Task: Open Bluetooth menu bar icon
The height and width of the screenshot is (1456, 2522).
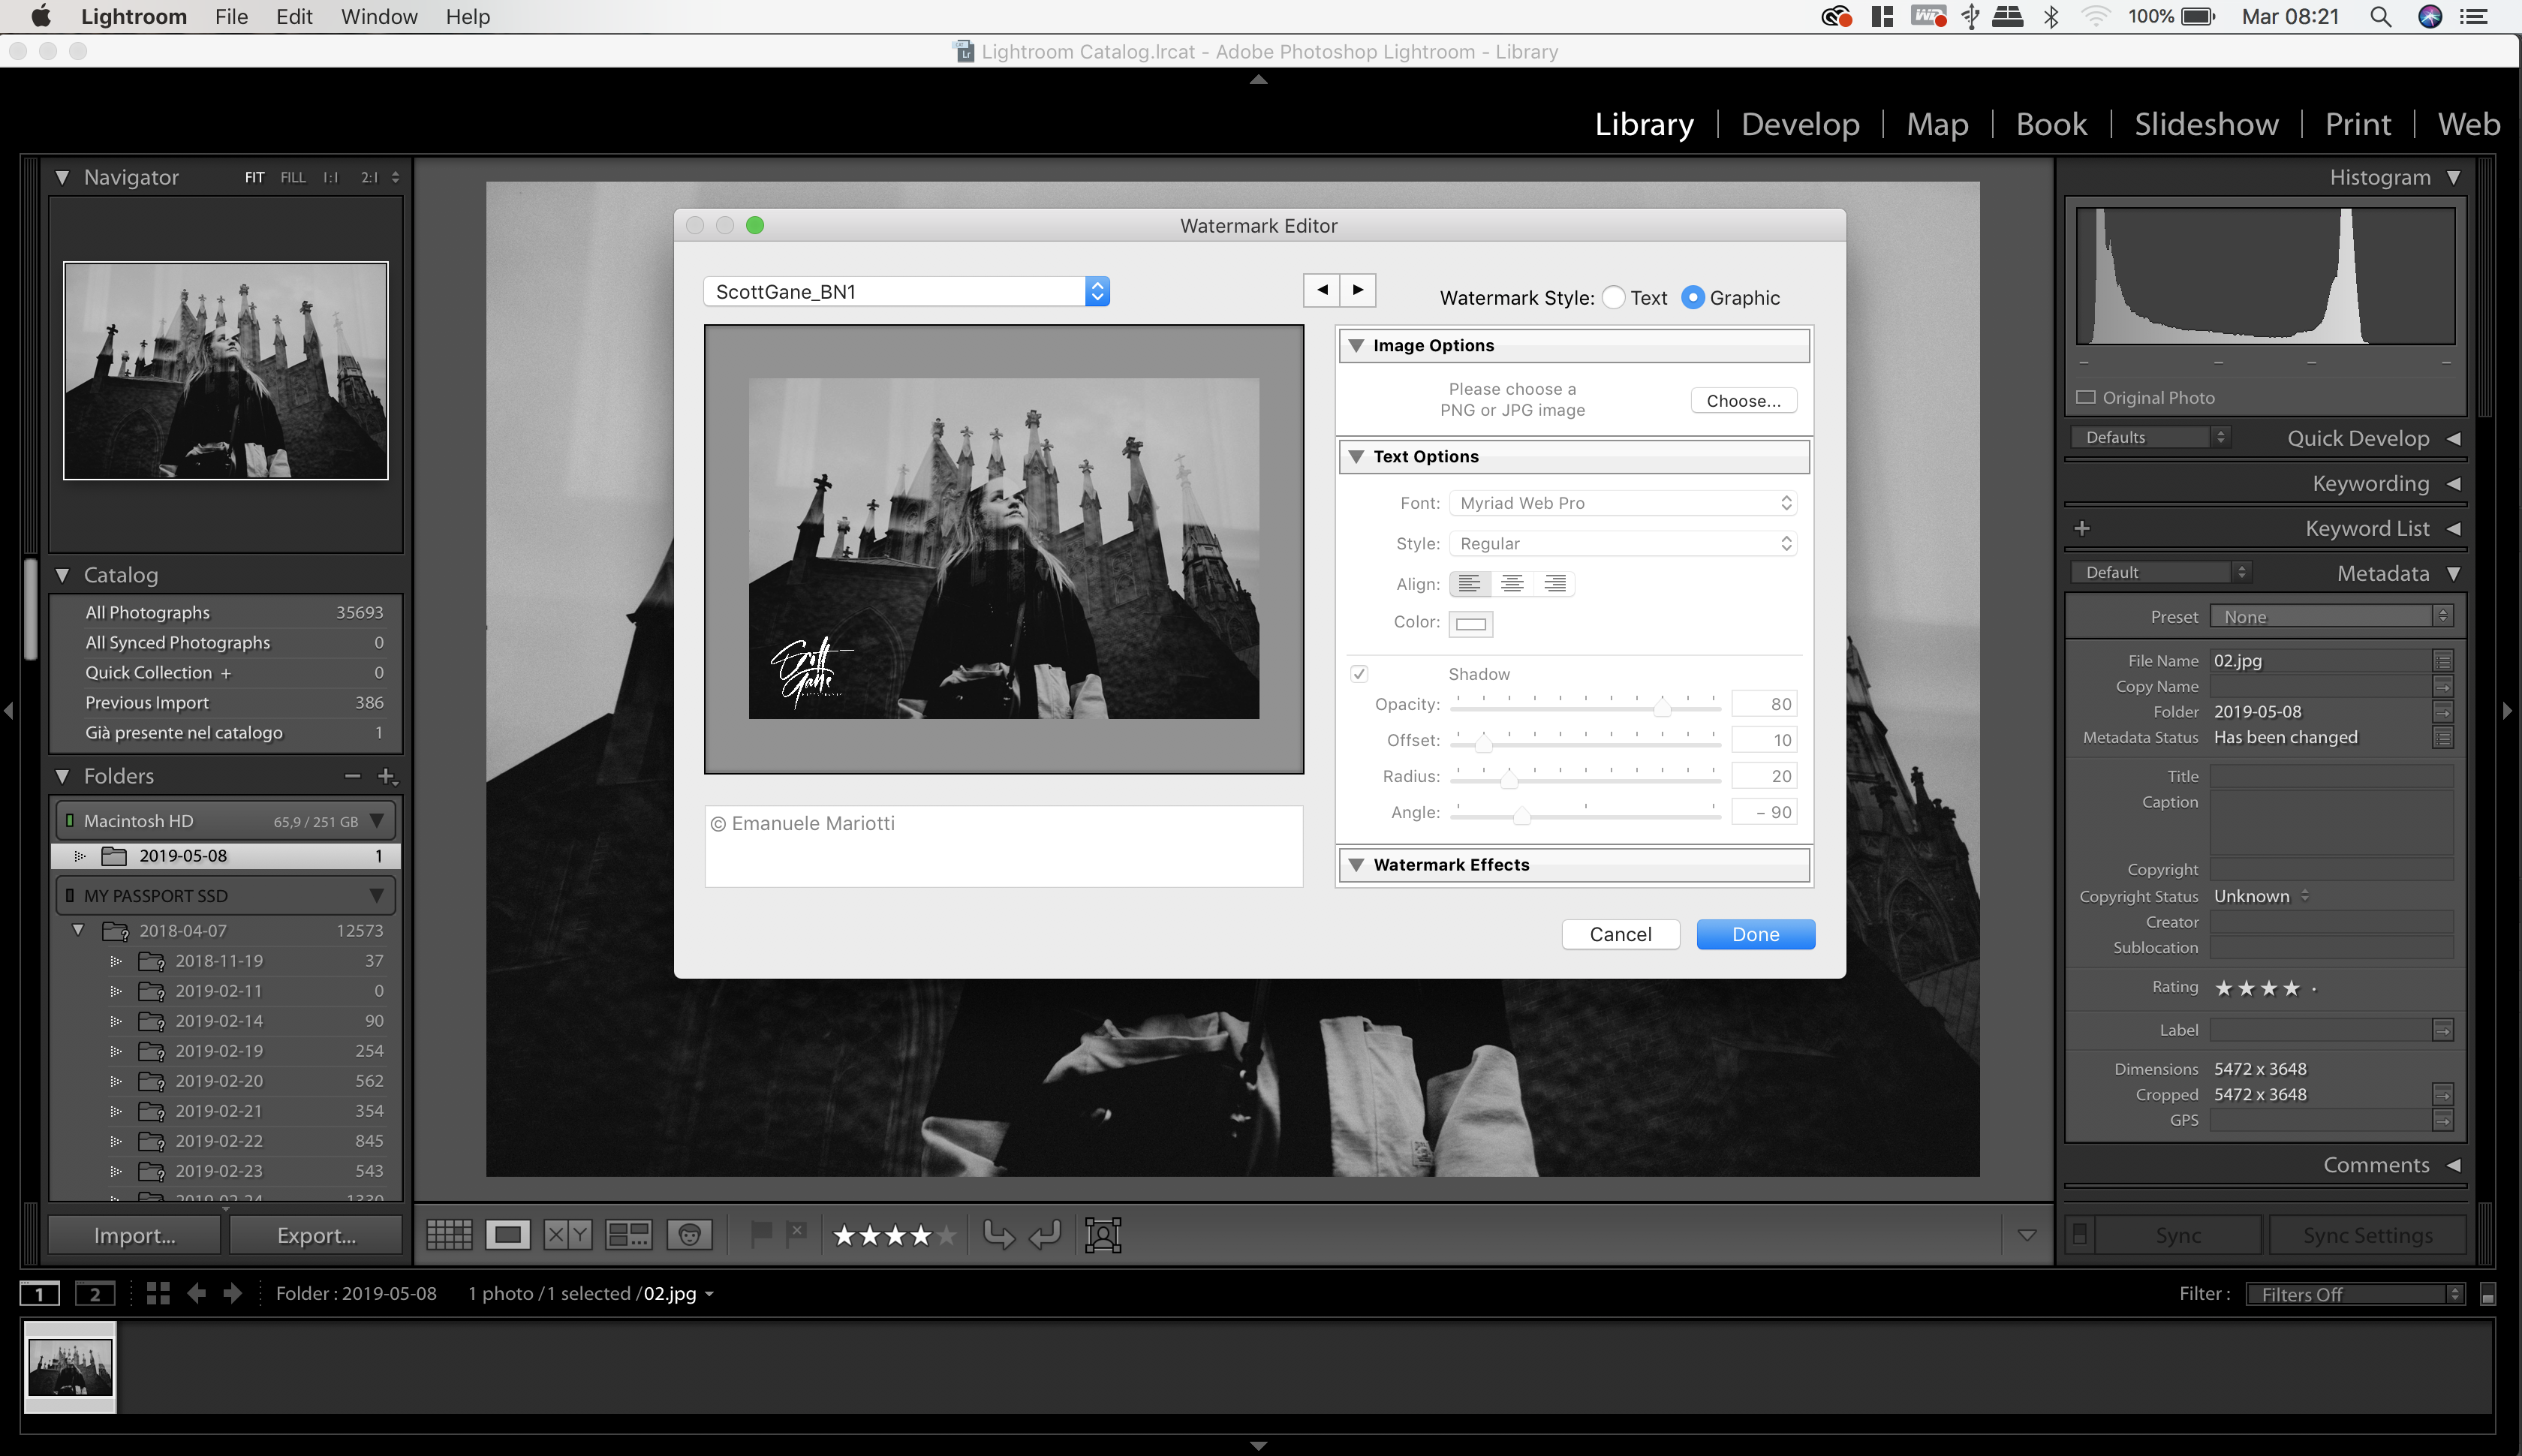Action: pos(2051,17)
